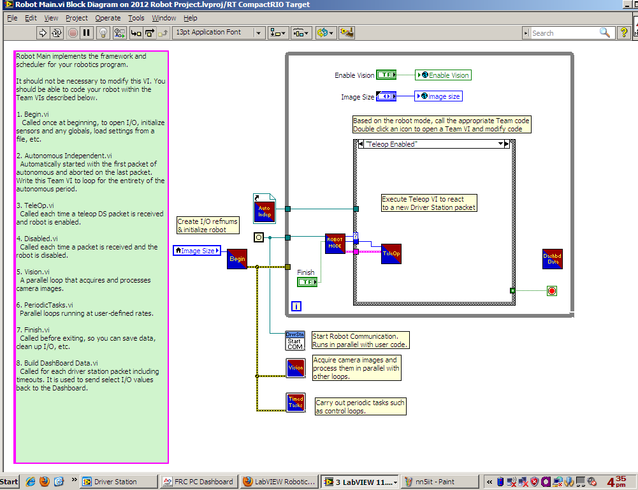Screen dimensions: 638x490
Task: Open the Project menu
Action: pos(76,18)
